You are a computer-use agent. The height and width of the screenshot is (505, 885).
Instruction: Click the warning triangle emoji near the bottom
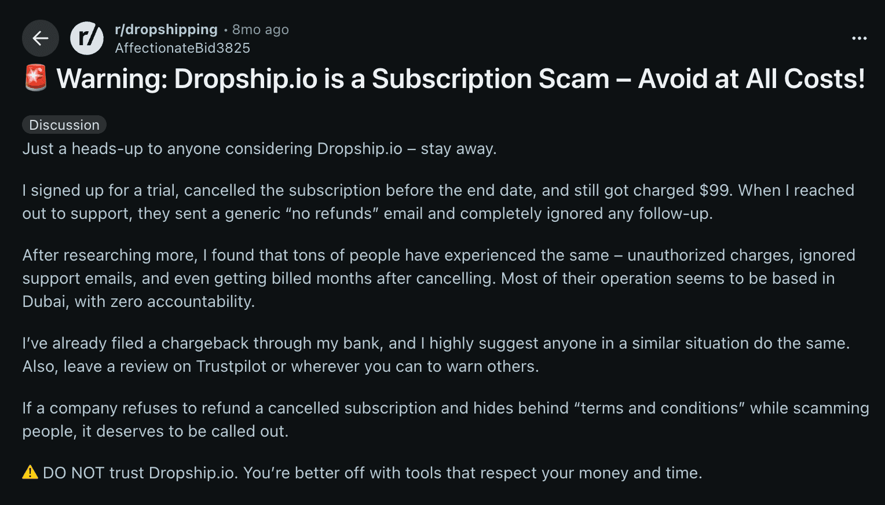click(x=30, y=472)
